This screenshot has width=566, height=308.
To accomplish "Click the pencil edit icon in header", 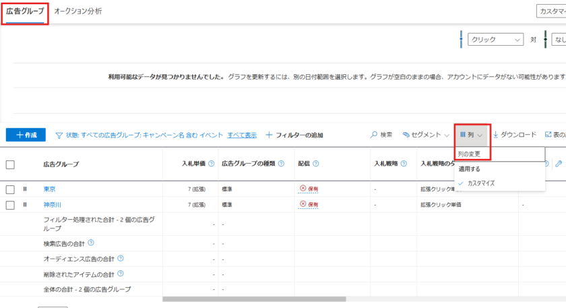I will click(x=559, y=164).
